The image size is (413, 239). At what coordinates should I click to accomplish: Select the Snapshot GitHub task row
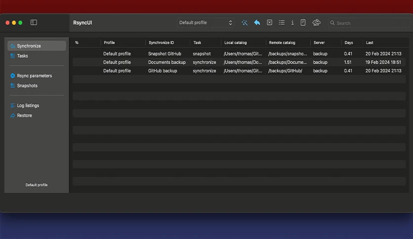pyautogui.click(x=239, y=54)
